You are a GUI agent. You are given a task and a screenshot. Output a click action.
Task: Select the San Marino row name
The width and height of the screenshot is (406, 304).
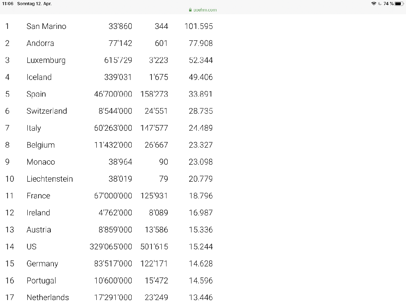click(x=46, y=26)
